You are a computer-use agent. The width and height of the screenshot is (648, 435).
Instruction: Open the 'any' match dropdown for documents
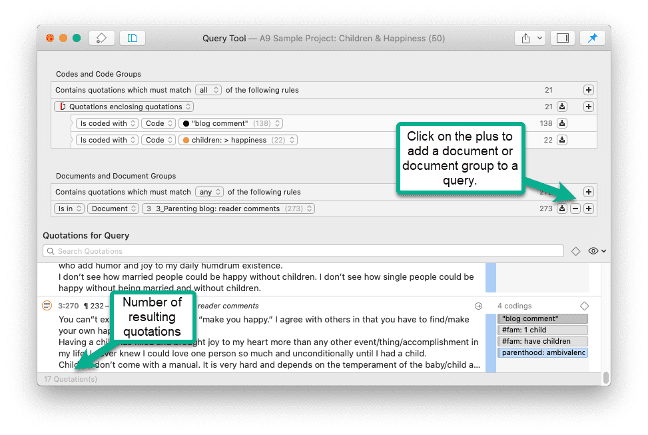(210, 192)
